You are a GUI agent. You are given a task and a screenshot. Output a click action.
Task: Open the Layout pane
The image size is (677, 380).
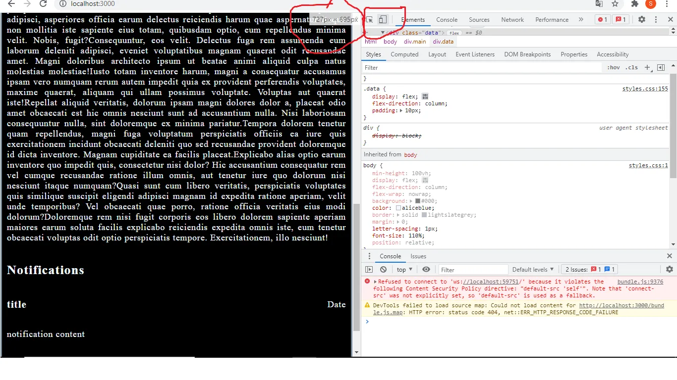tap(437, 54)
